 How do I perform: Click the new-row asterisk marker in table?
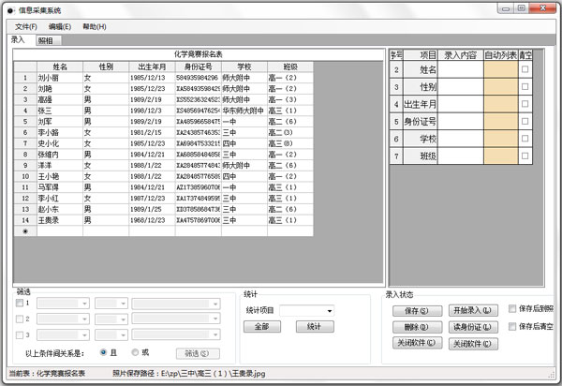pos(24,230)
